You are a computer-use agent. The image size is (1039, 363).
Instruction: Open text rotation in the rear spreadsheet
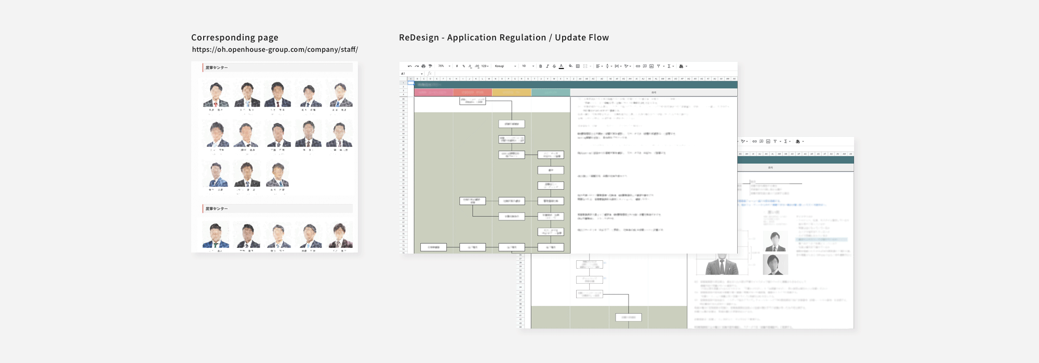pyautogui.click(x=743, y=141)
